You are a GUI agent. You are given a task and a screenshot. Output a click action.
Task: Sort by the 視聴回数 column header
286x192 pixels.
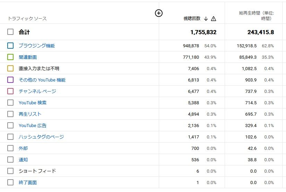click(192, 19)
